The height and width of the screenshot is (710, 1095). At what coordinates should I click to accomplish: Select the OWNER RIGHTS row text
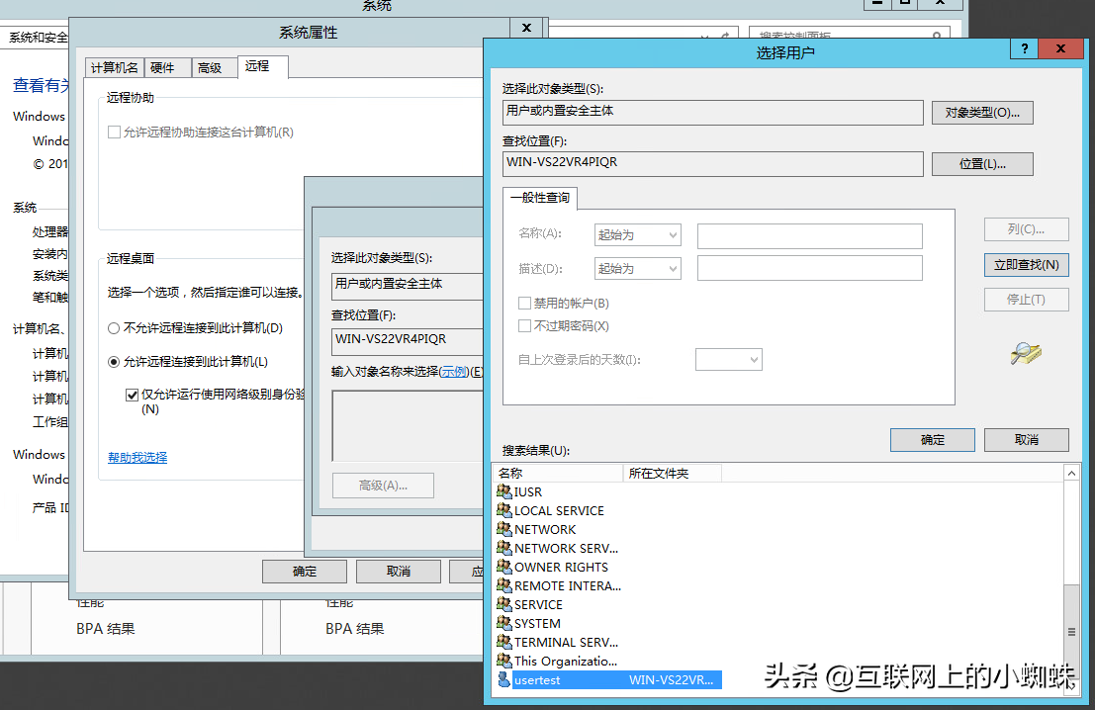(562, 568)
